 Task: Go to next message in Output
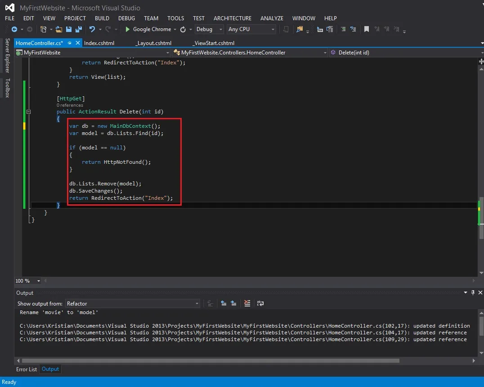(x=233, y=303)
